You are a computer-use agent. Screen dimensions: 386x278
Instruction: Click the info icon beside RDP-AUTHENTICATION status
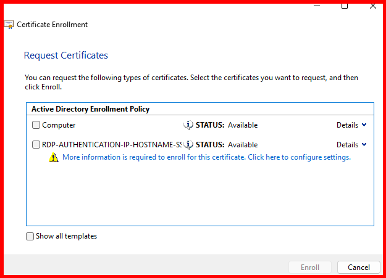tap(188, 145)
